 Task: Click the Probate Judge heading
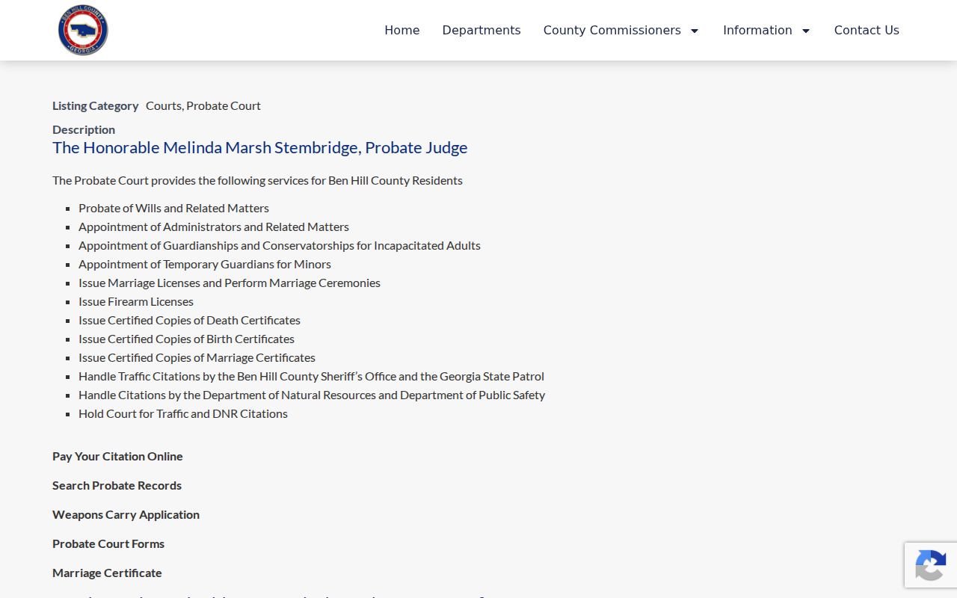260,147
